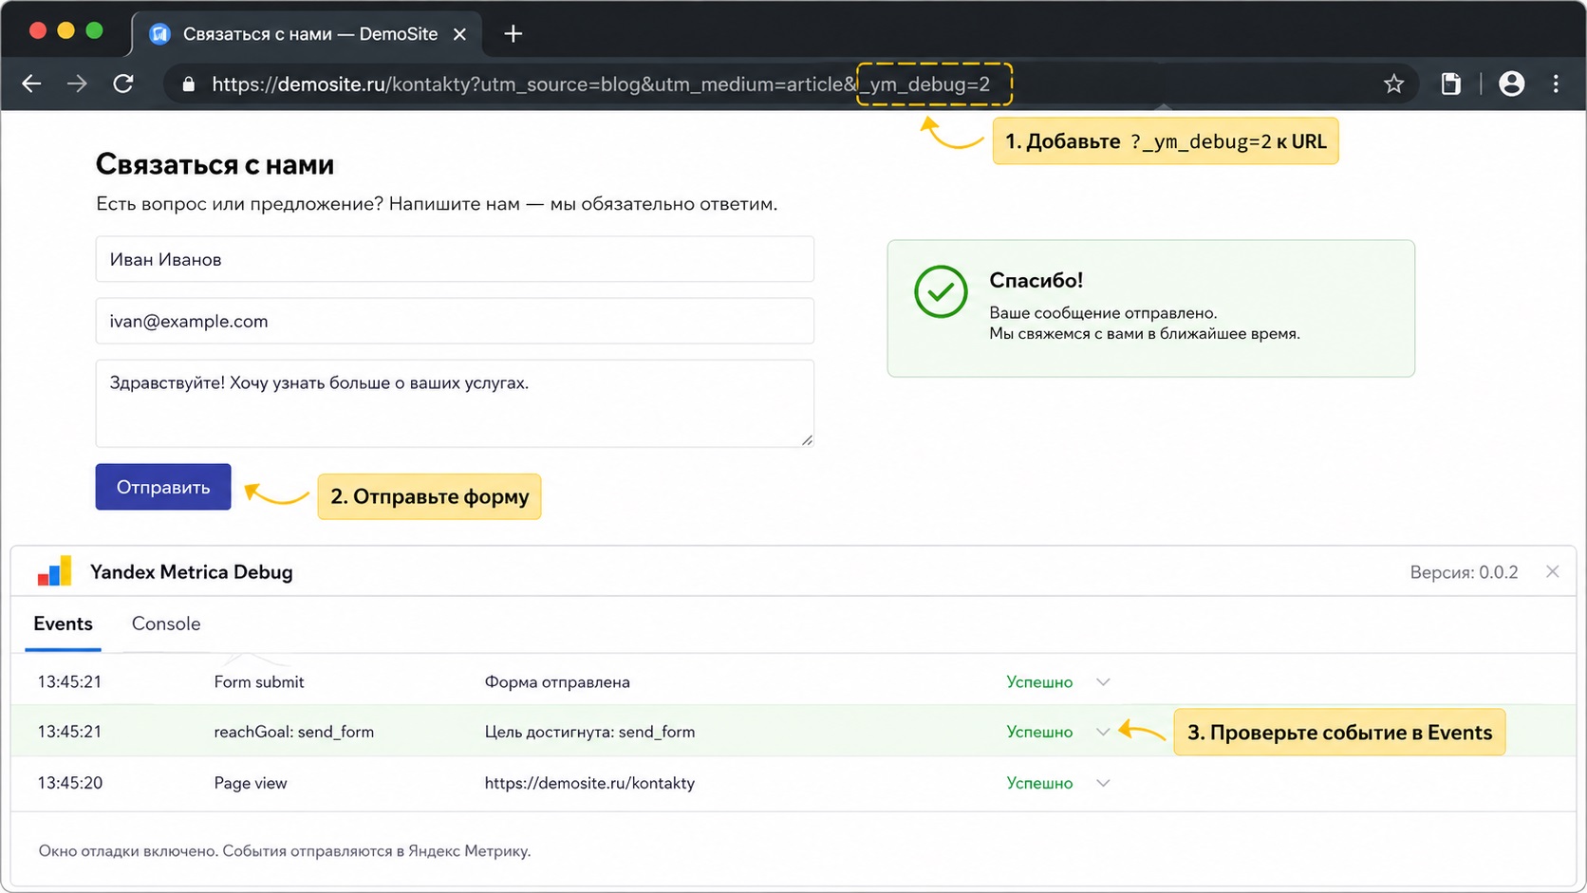
Task: Click the address bar URL
Action: 600,84
